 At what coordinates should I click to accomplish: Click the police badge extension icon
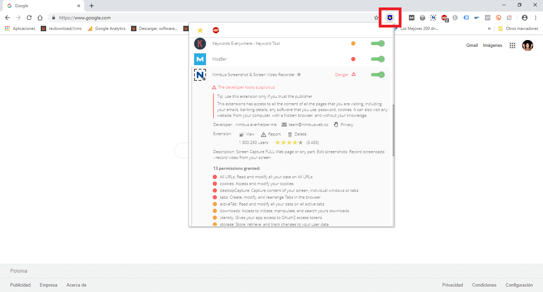[x=390, y=17]
